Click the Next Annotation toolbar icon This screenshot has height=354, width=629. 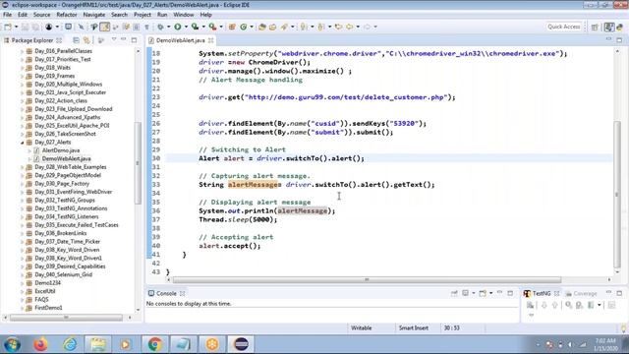pos(304,27)
